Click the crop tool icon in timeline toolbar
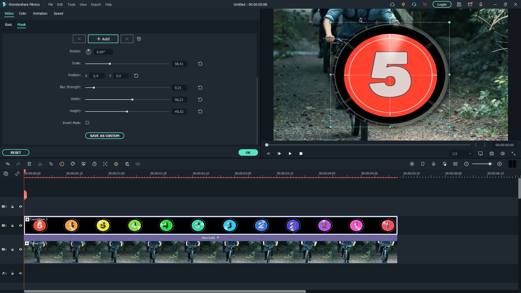This screenshot has width=521, height=293. point(51,164)
